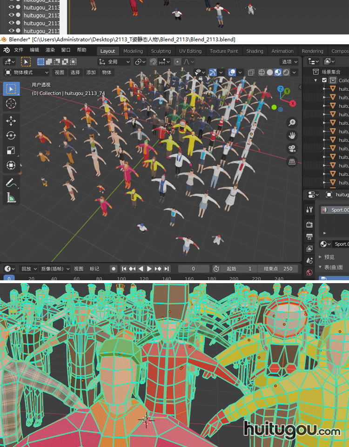
Task: Hide the first huitugou_2113 layer via eye icon
Action: [x=11, y=7]
